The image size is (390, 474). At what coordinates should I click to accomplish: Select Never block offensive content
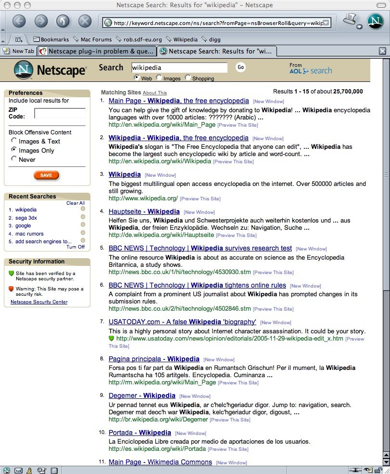[13, 158]
